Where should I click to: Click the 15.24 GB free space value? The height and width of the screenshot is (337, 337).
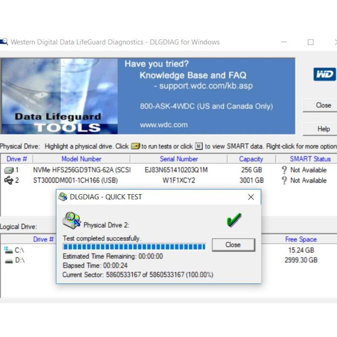(301, 250)
